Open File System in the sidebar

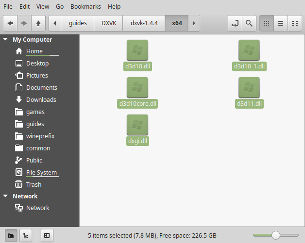39,173
